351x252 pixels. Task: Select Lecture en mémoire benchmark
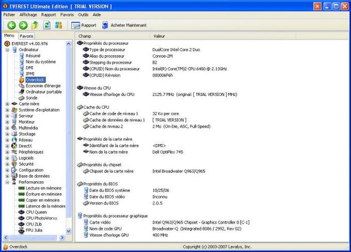43,188
